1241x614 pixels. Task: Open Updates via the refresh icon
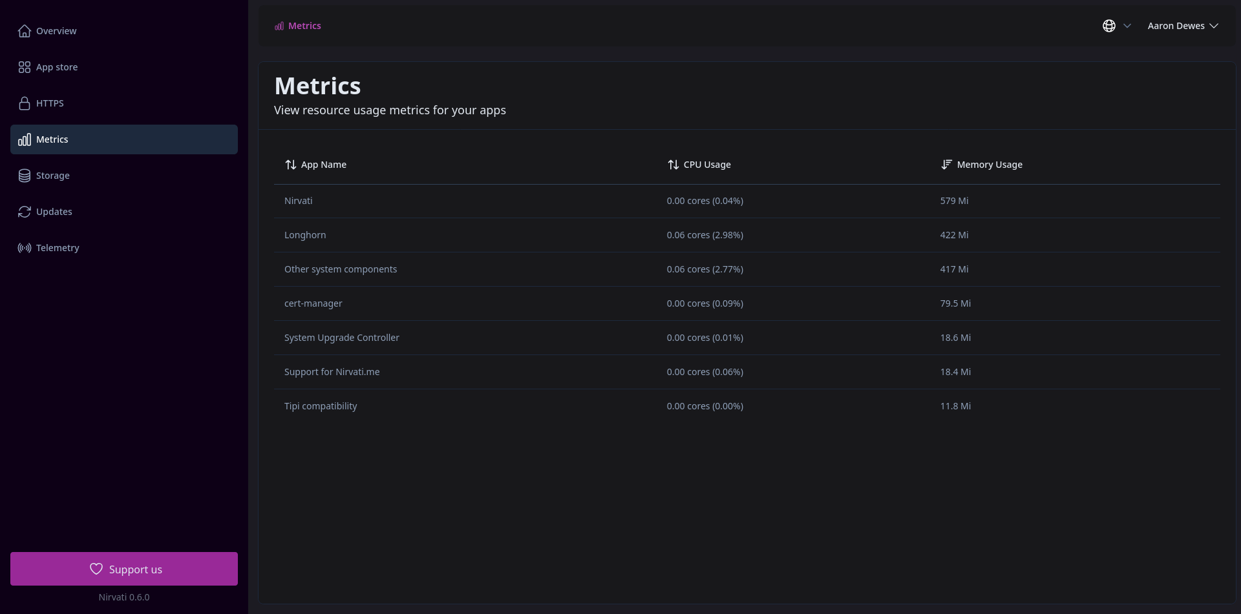coord(25,211)
